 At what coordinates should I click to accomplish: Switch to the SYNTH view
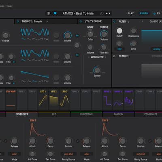[144, 13]
